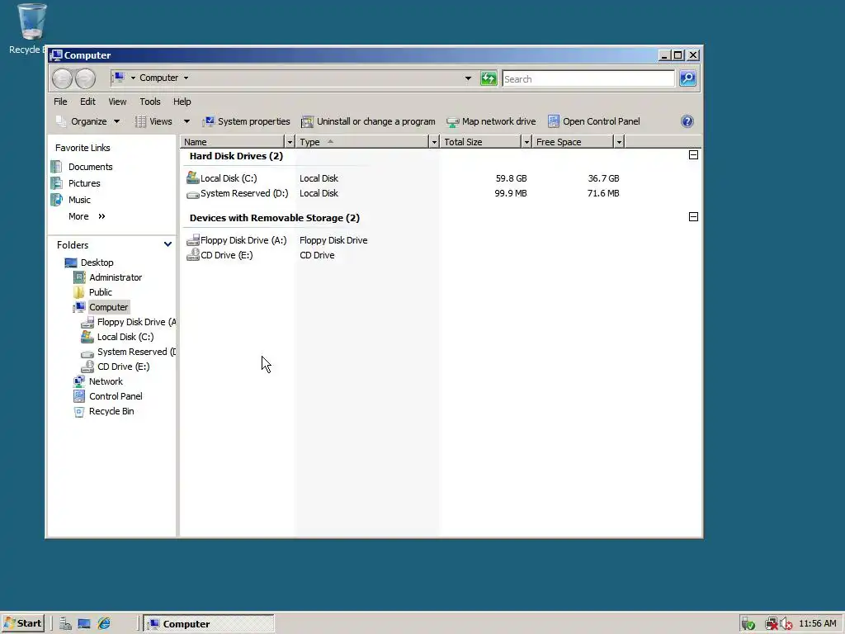Image resolution: width=845 pixels, height=634 pixels.
Task: Click the 71.6 MB free space value
Action: (603, 193)
